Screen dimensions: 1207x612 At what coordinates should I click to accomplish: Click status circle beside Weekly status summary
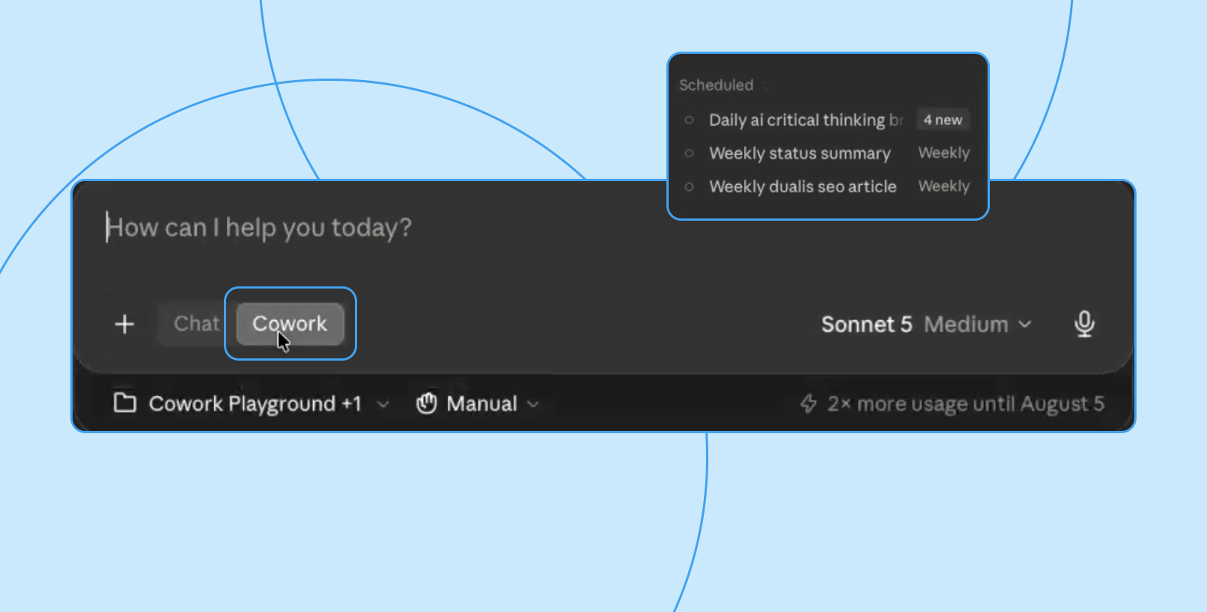[x=689, y=153]
